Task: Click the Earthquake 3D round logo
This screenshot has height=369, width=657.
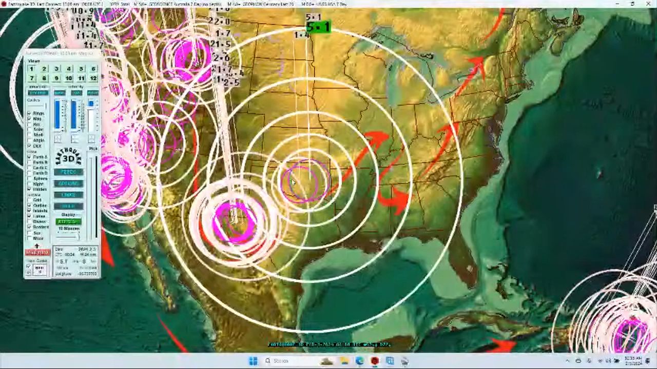Action: point(68,158)
